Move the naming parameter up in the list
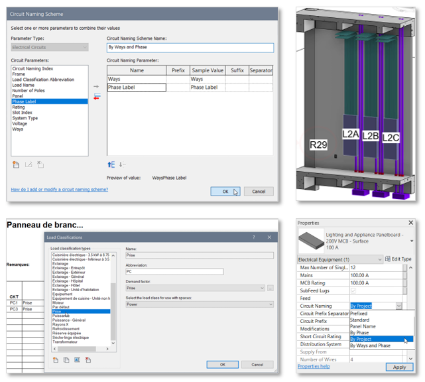This screenshot has height=382, width=425. tap(111, 164)
